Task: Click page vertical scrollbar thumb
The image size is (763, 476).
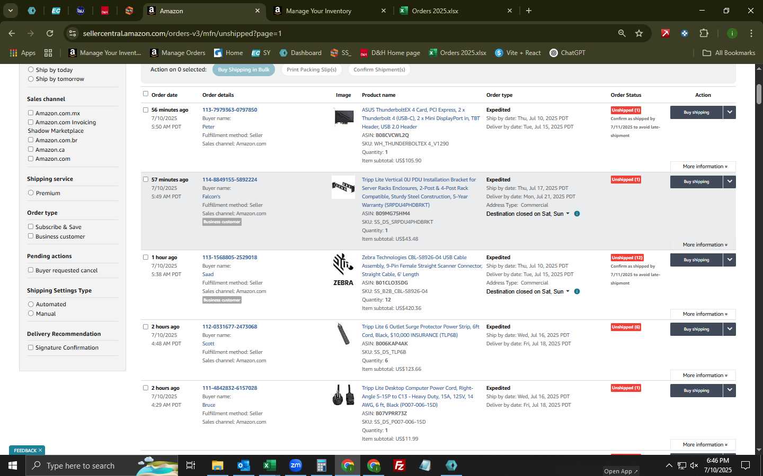Action: click(x=759, y=94)
